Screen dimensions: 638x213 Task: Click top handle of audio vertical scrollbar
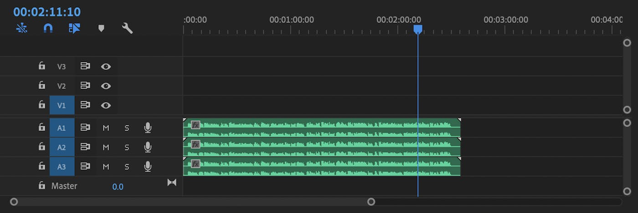[x=627, y=123]
